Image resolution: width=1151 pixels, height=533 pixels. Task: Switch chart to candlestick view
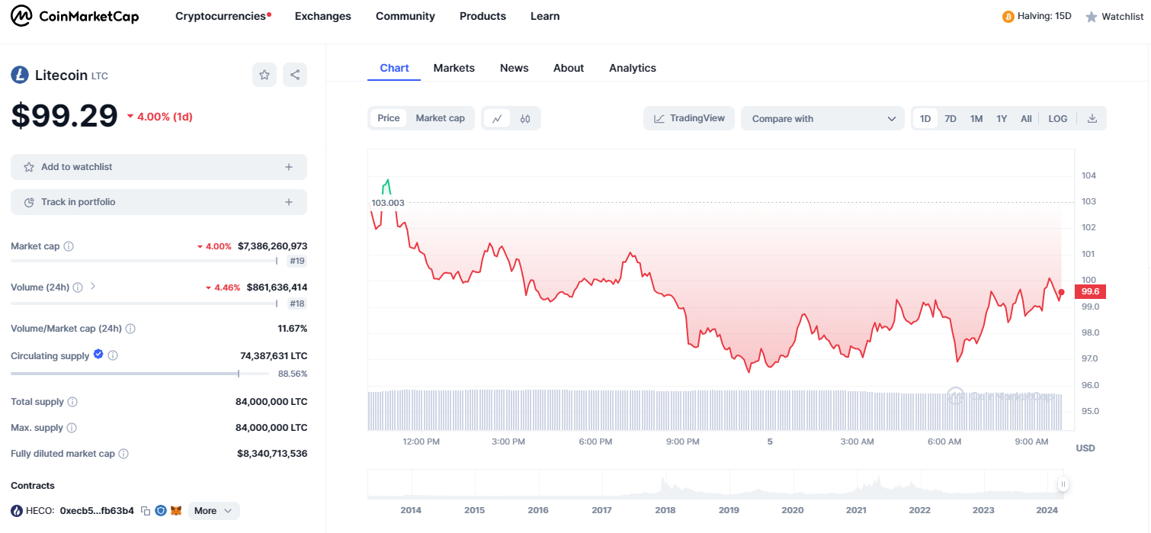coord(524,118)
